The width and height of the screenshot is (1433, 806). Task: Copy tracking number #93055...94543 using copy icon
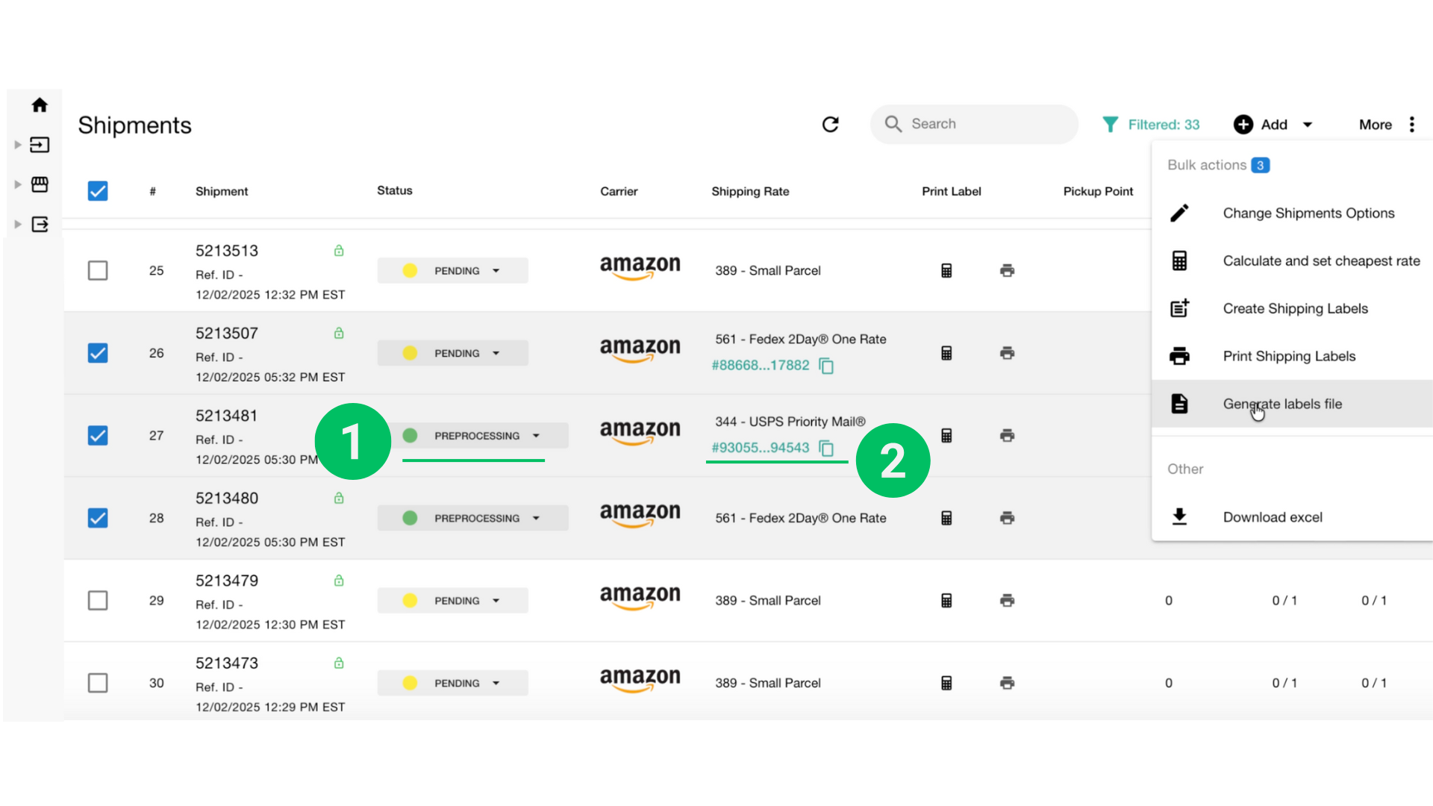click(826, 448)
